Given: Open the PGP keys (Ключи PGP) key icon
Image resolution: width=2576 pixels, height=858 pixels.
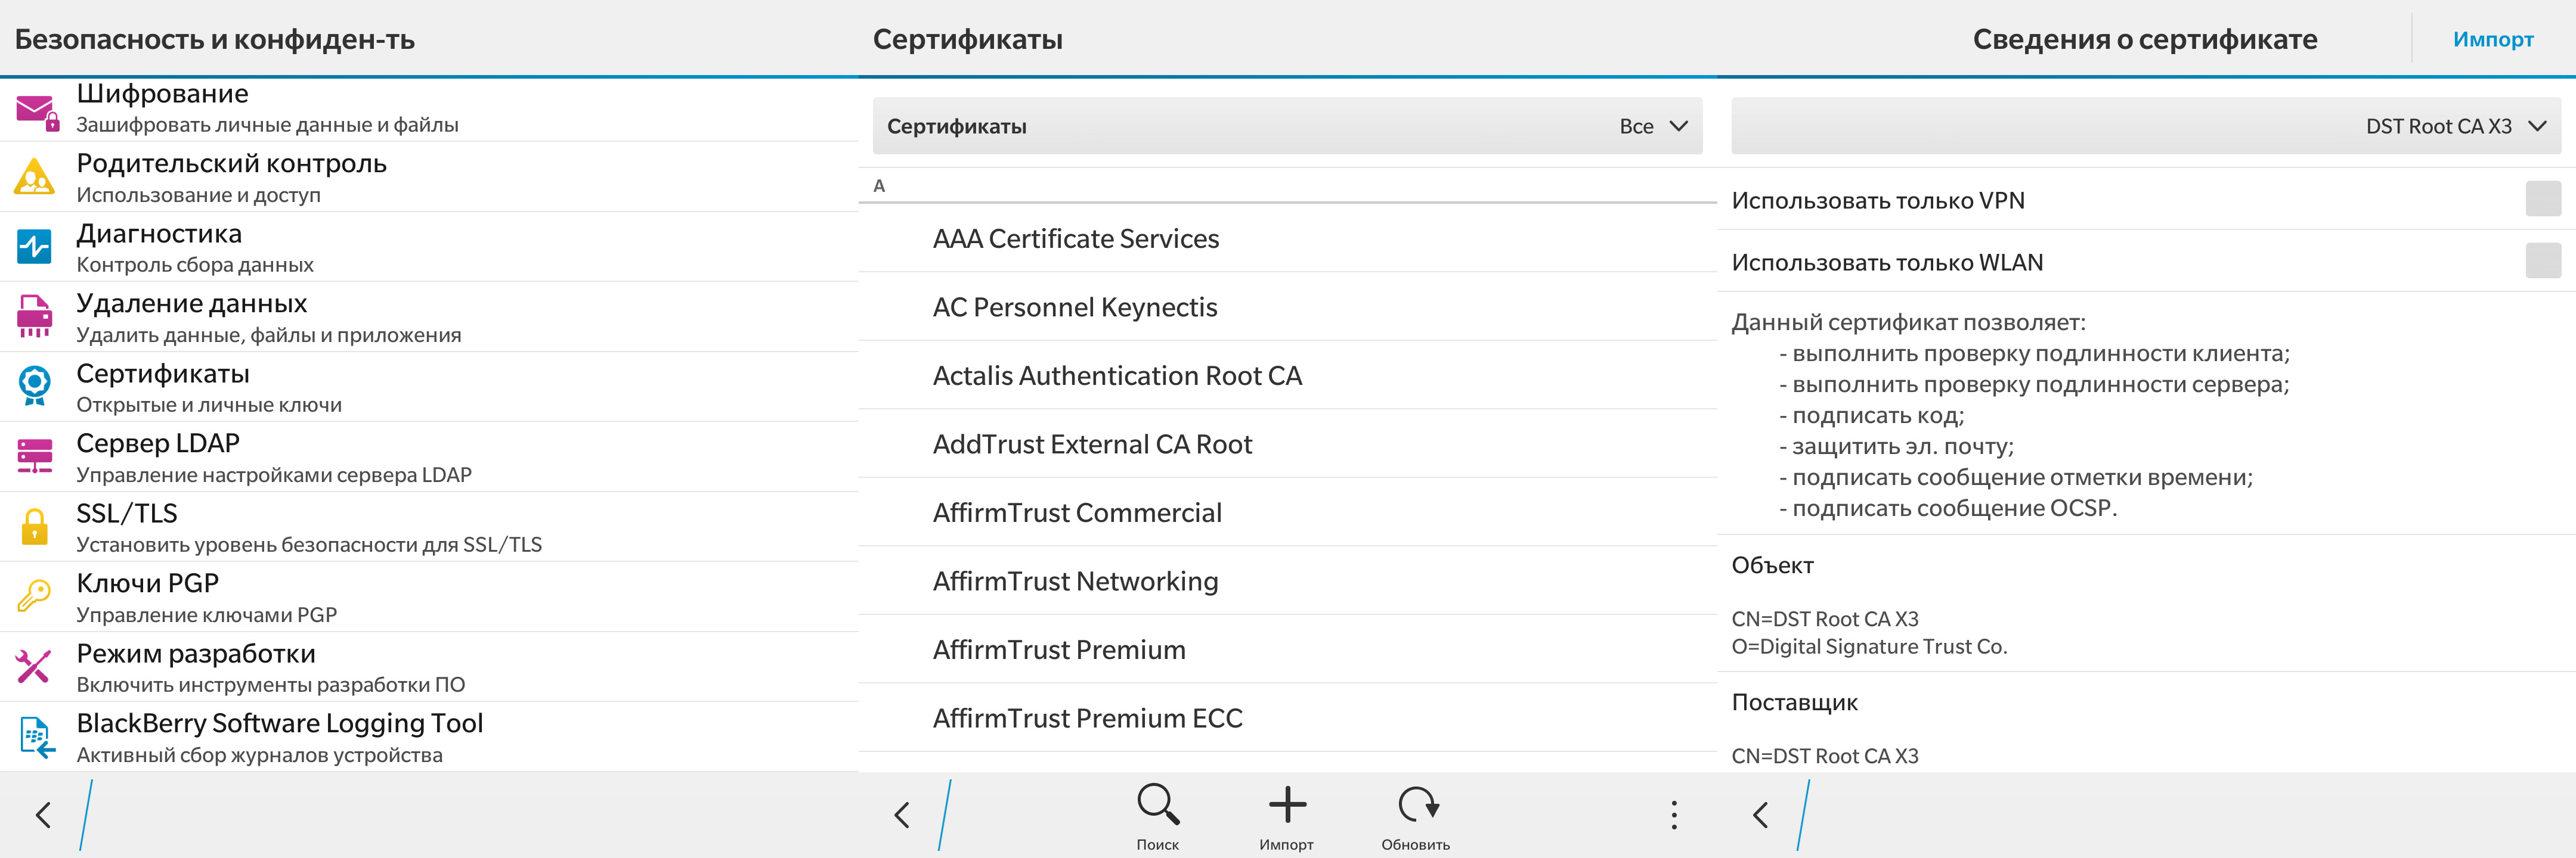Looking at the screenshot, I should pos(35,596).
